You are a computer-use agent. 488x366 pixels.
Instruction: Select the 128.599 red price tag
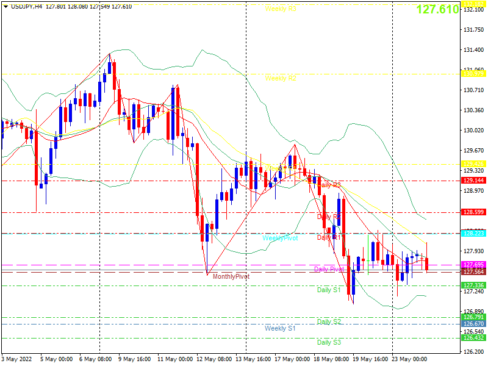click(473, 212)
